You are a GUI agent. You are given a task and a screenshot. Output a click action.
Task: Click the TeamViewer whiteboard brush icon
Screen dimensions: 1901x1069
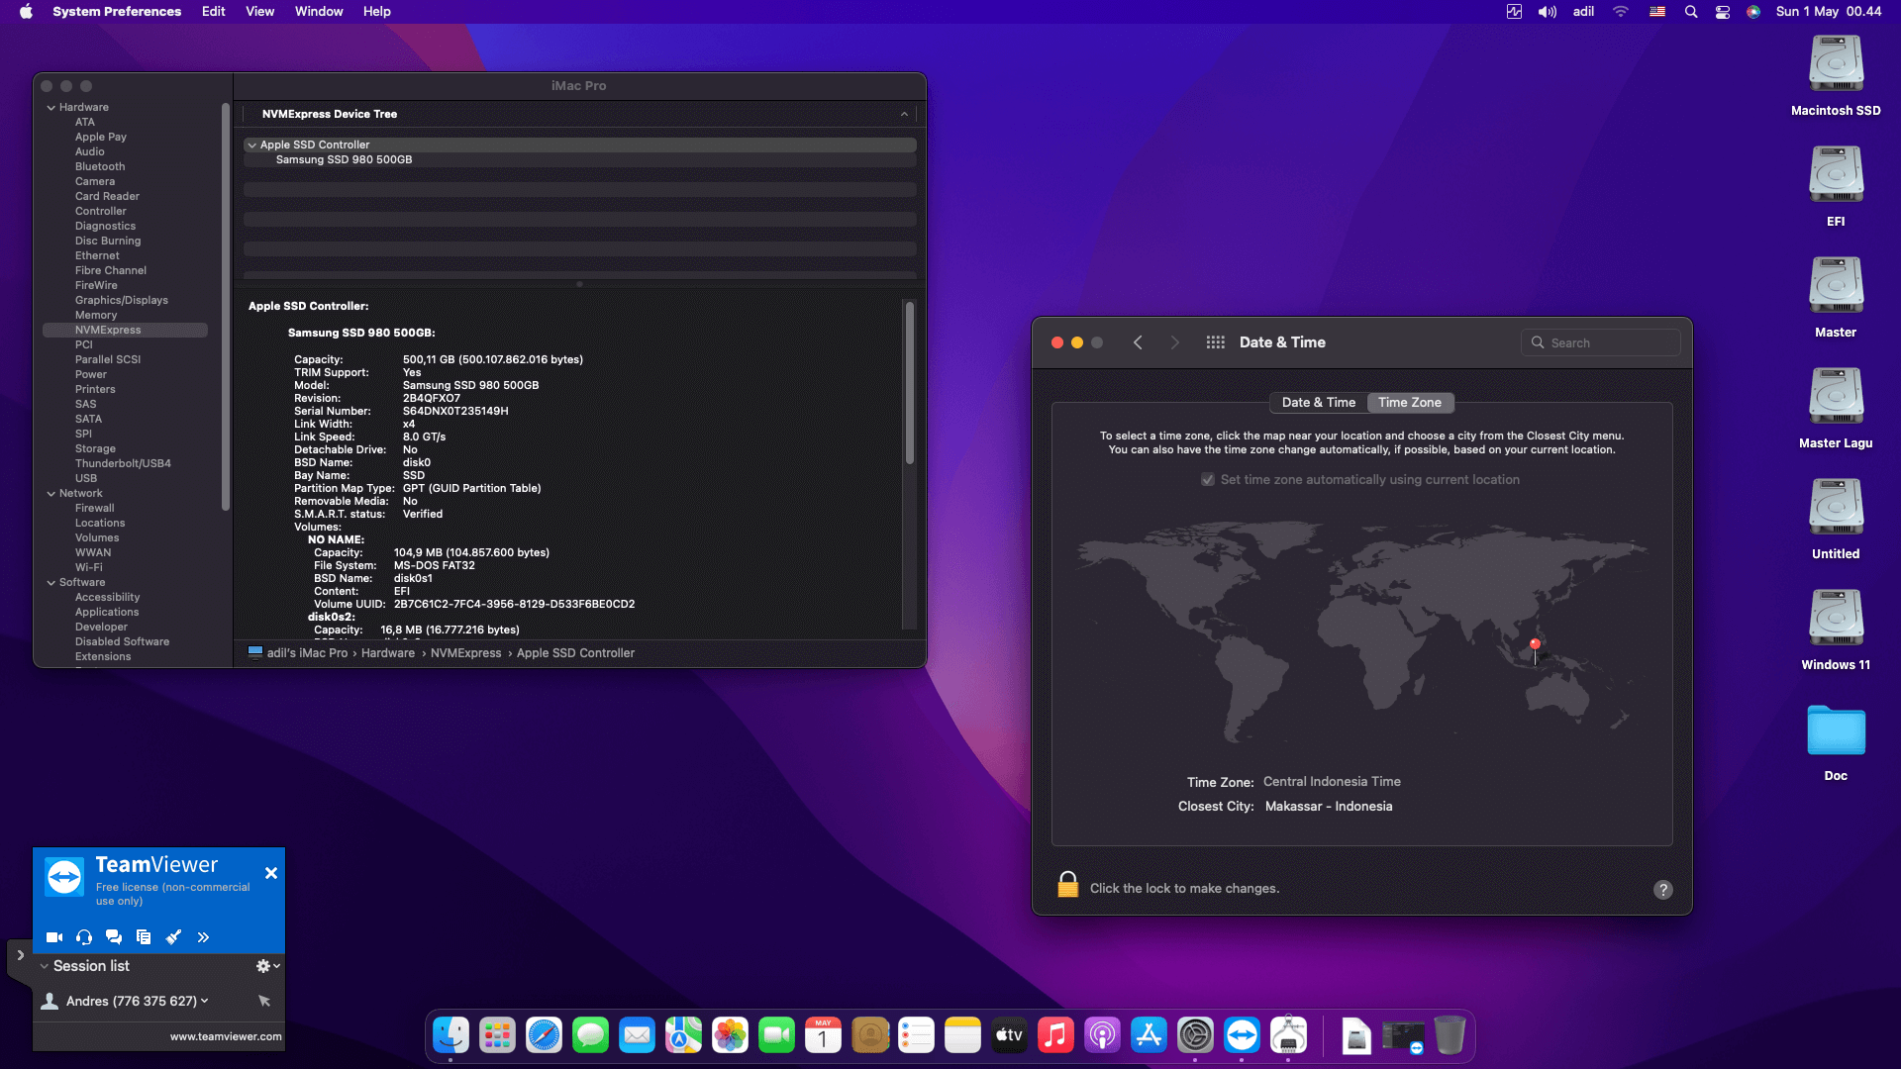(173, 937)
